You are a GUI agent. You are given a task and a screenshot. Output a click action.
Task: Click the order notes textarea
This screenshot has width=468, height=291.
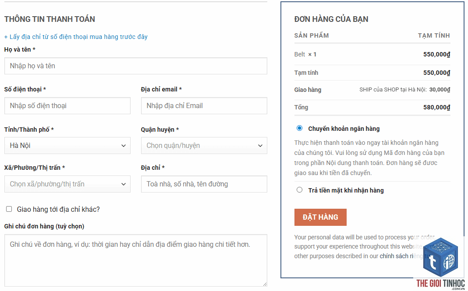136,260
